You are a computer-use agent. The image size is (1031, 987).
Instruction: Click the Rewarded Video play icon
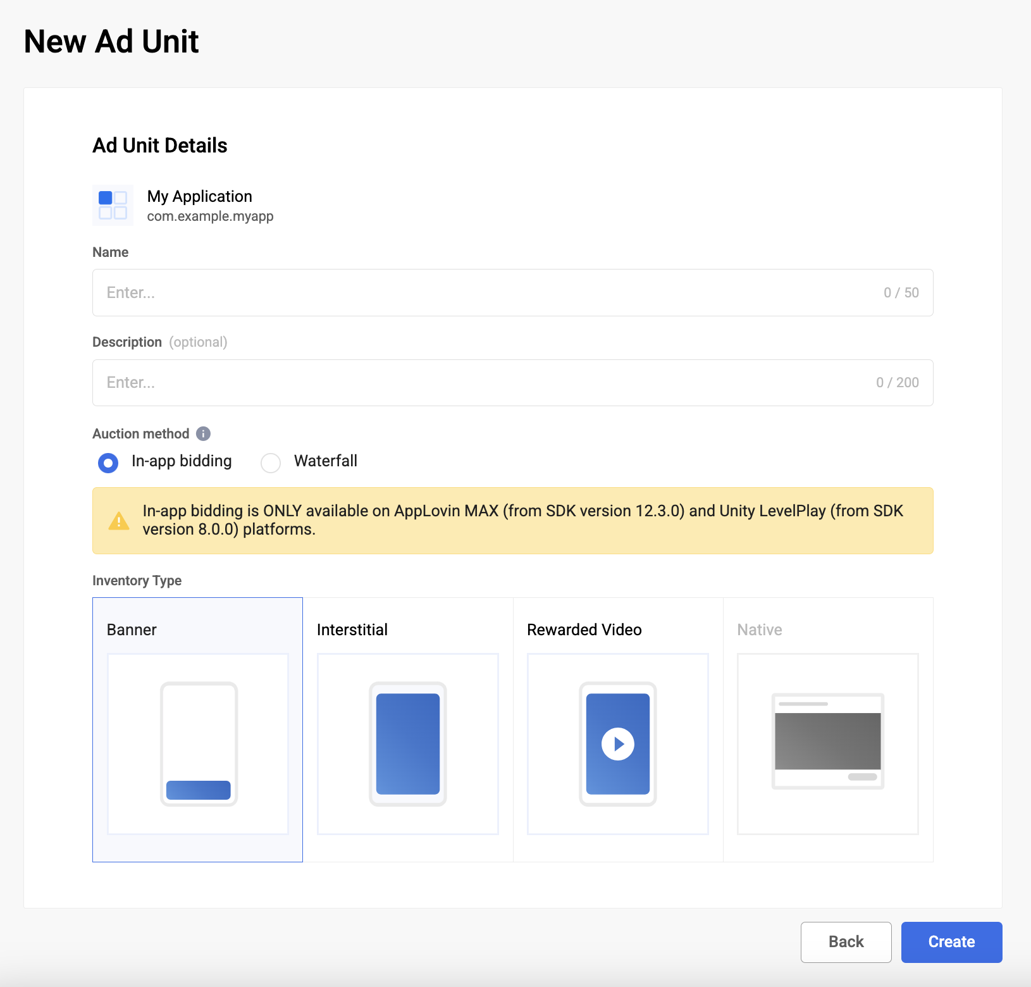pyautogui.click(x=618, y=744)
